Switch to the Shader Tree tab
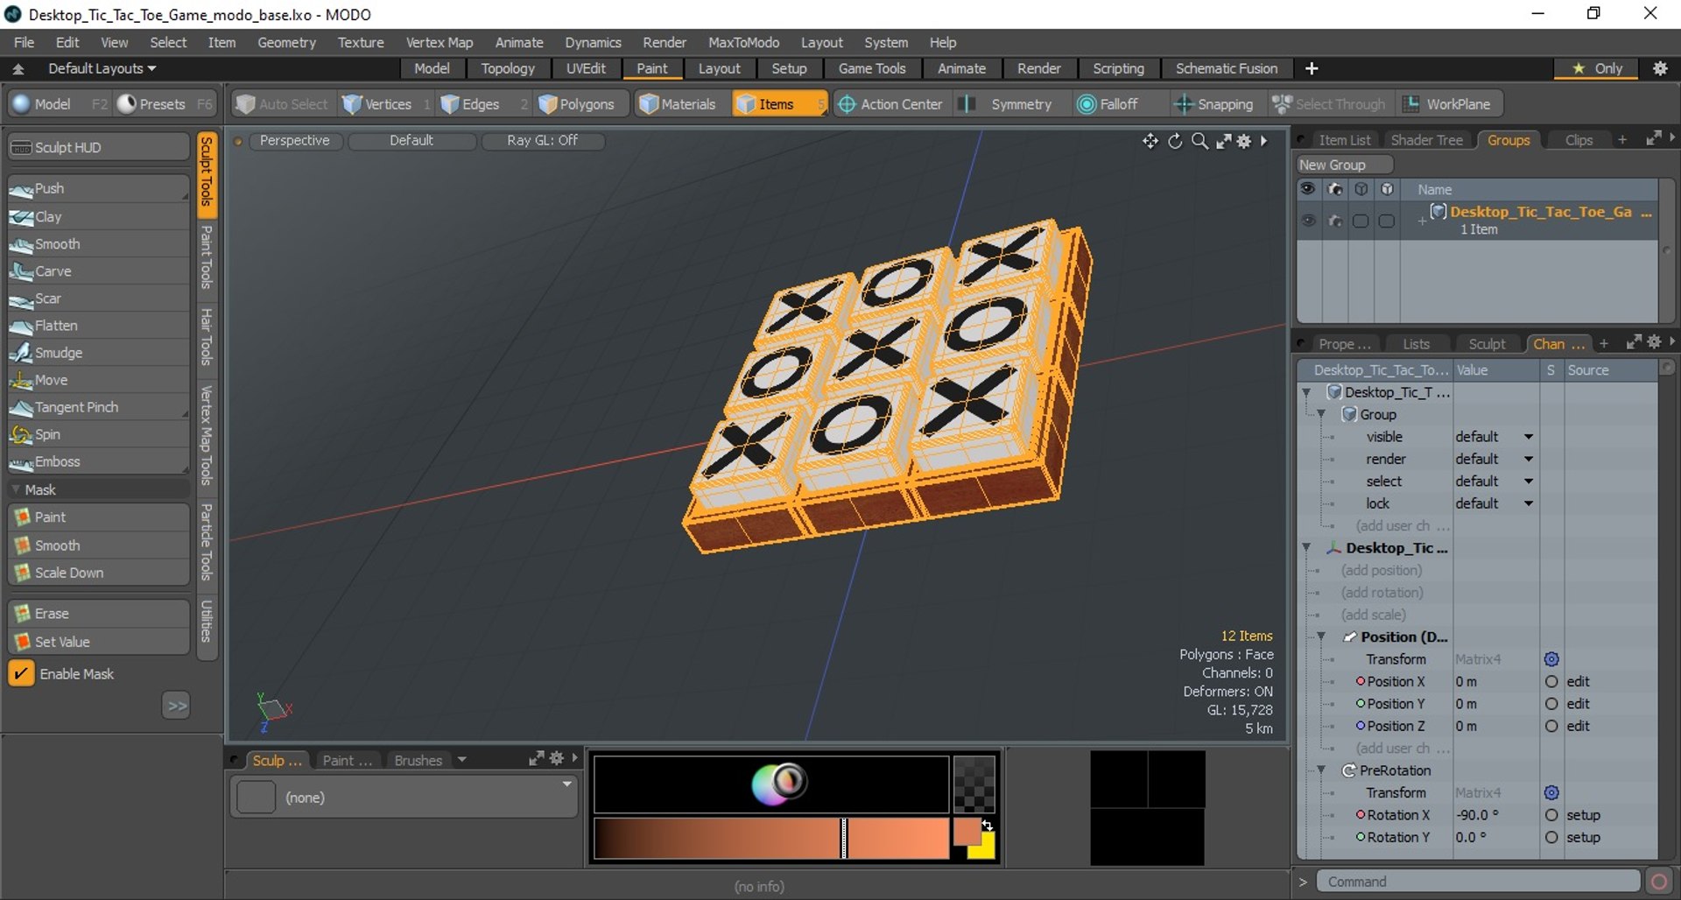Viewport: 1681px width, 900px height. (1426, 140)
